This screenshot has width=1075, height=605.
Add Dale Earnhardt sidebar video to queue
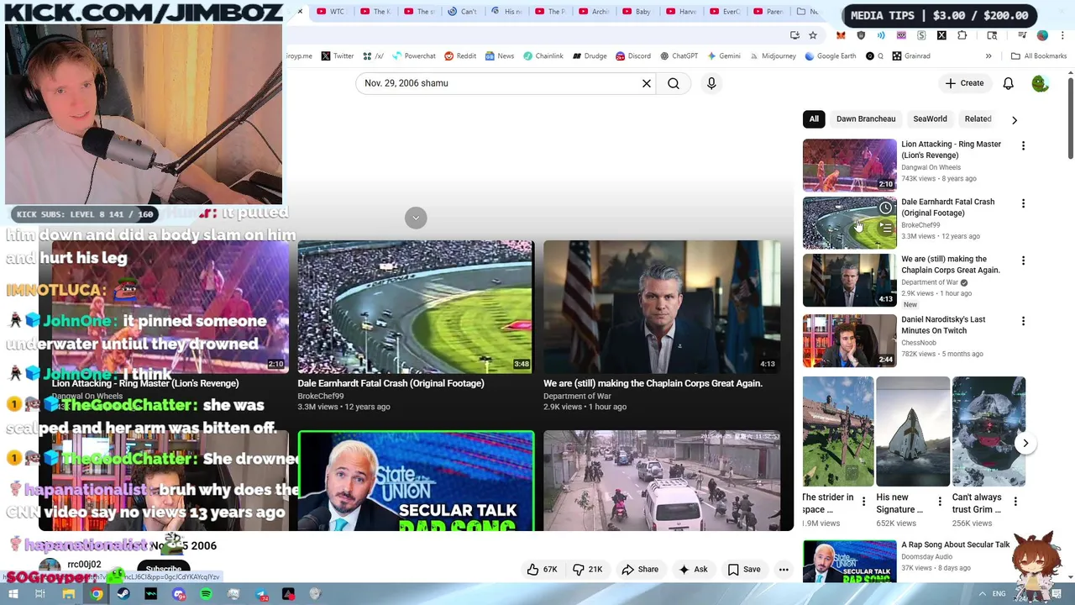885,228
